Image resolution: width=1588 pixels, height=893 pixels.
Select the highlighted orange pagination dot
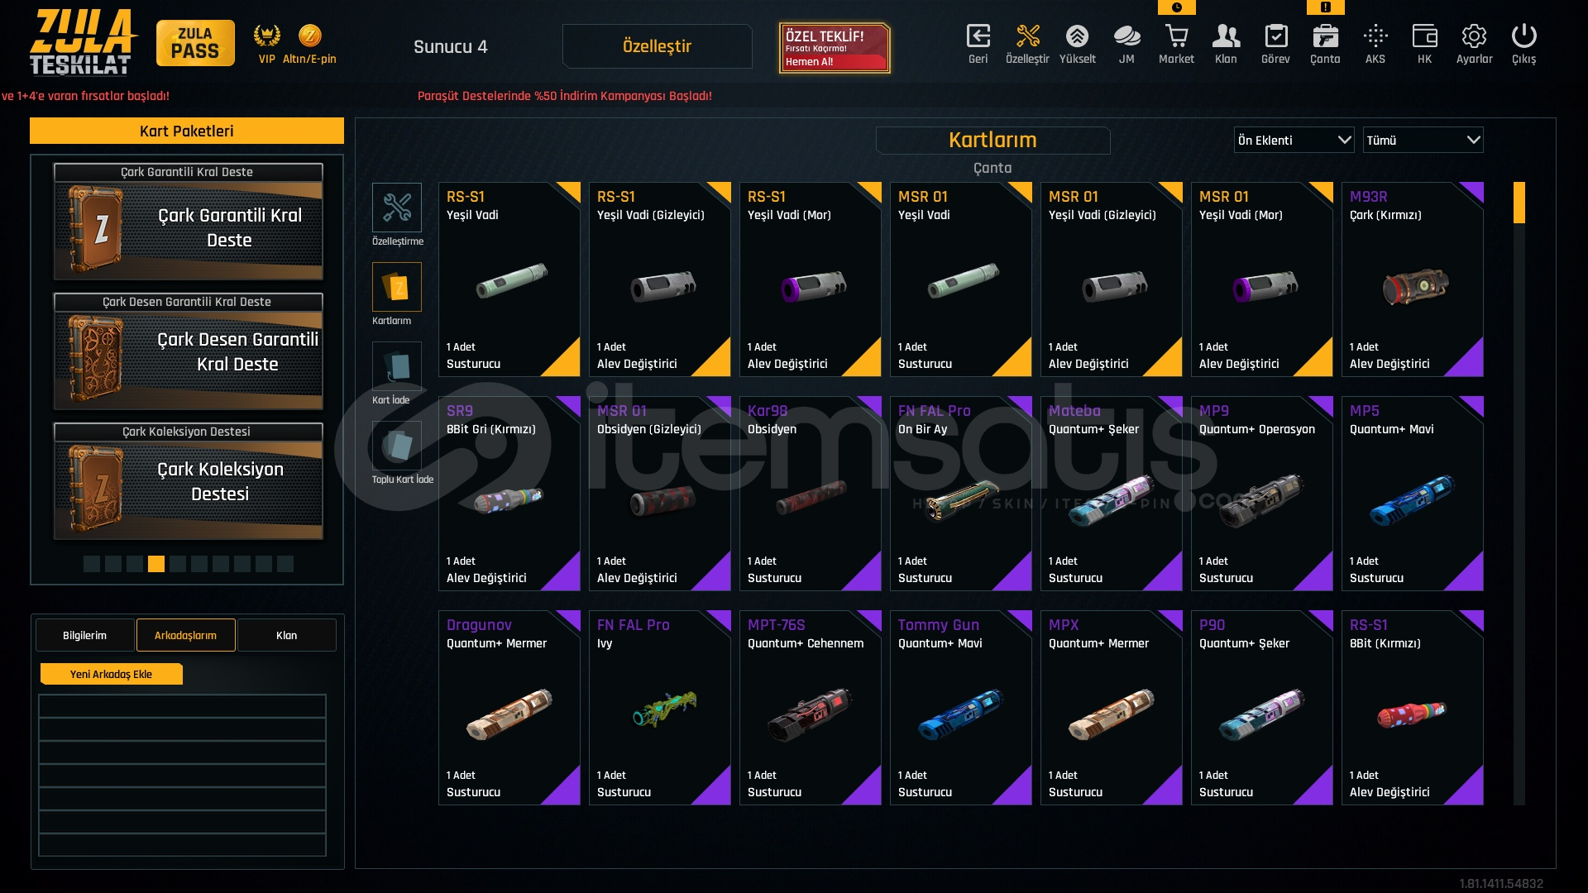tap(156, 564)
